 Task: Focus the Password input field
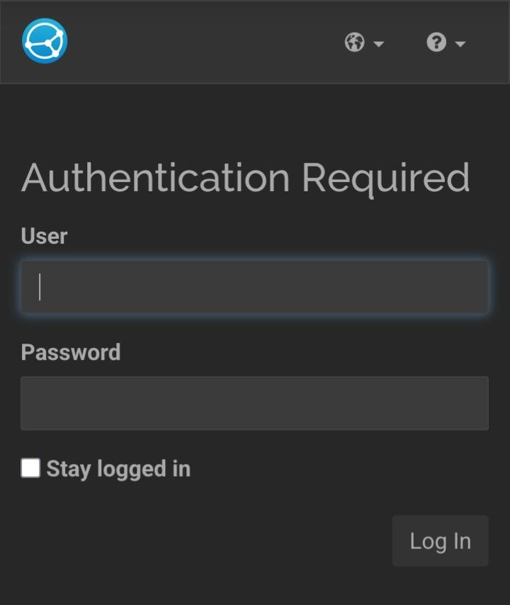pyautogui.click(x=254, y=403)
